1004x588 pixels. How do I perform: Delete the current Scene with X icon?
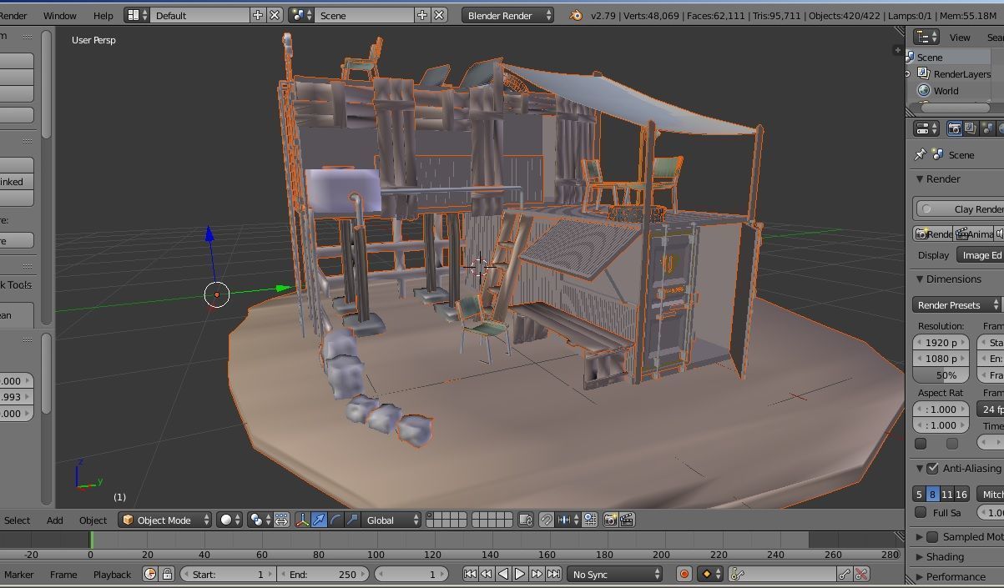(439, 15)
